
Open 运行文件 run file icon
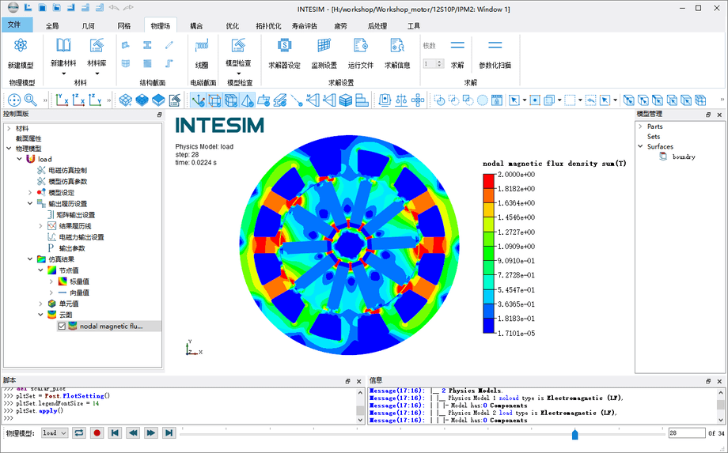361,46
